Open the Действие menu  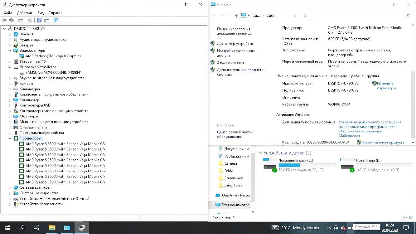click(x=25, y=13)
